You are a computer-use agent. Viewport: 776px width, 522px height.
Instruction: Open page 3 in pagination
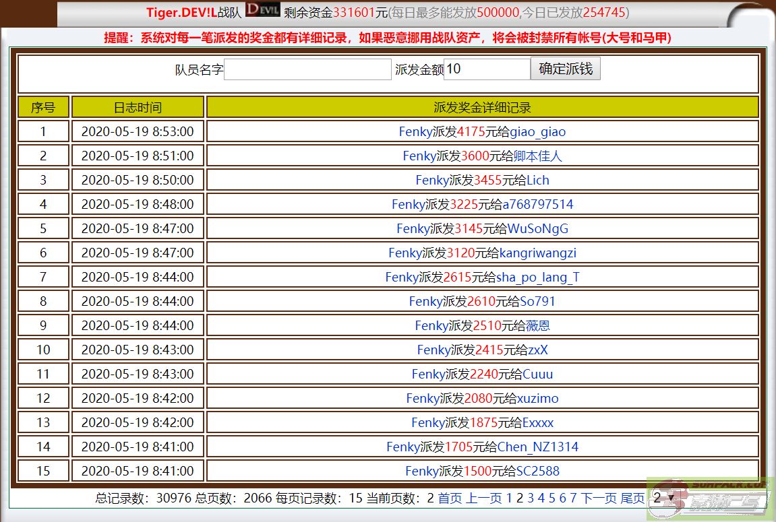[x=531, y=498]
